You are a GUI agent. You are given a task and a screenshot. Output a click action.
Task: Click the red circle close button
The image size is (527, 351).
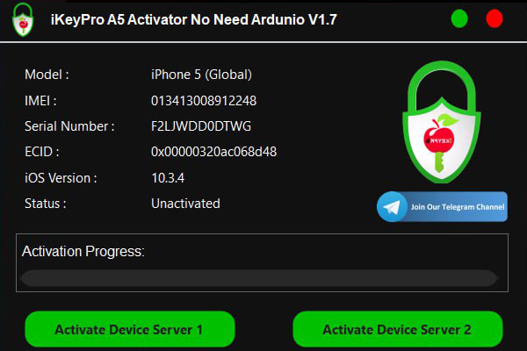495,18
